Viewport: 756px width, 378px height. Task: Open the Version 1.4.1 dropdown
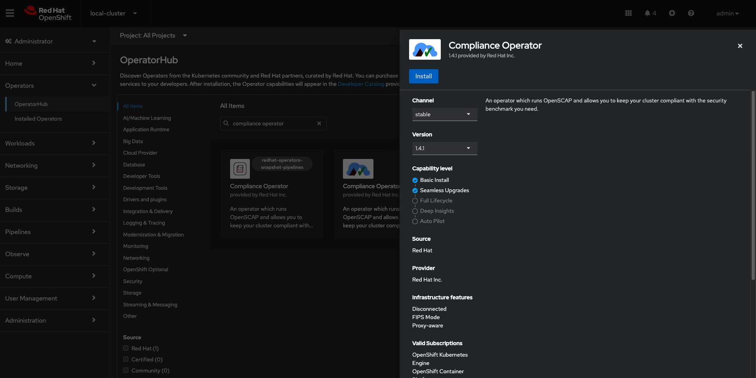pyautogui.click(x=445, y=148)
